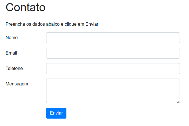Activate the email address entry box

tap(113, 53)
